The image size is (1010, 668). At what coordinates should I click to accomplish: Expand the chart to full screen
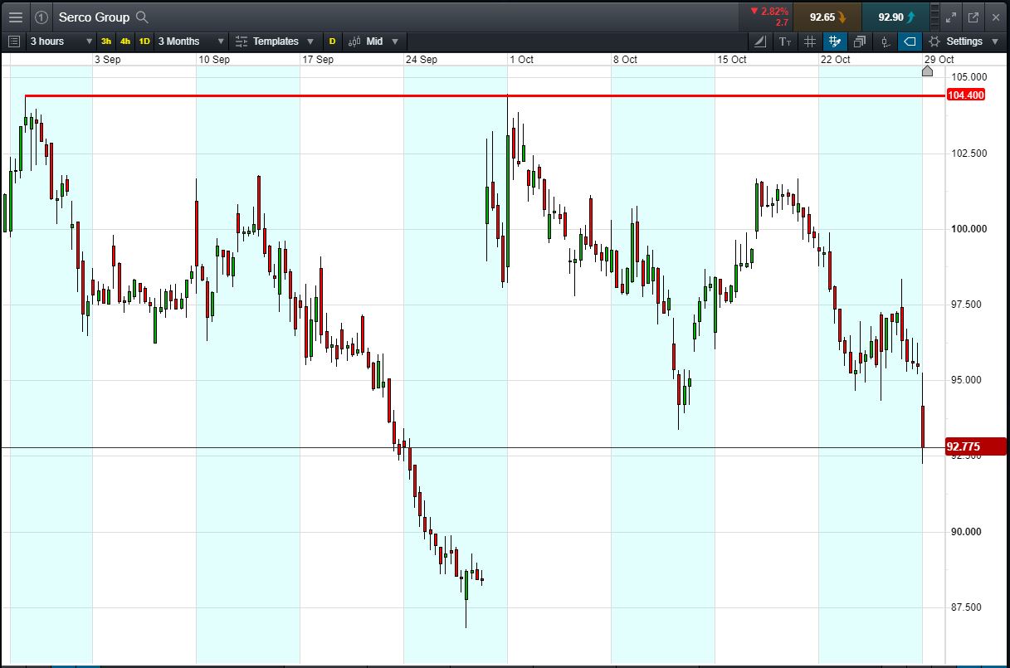coord(952,17)
